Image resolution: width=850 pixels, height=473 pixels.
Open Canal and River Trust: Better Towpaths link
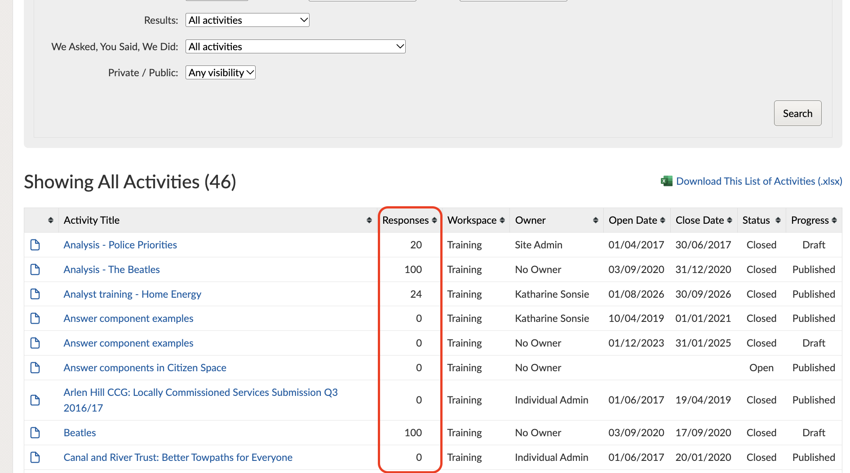coord(178,457)
